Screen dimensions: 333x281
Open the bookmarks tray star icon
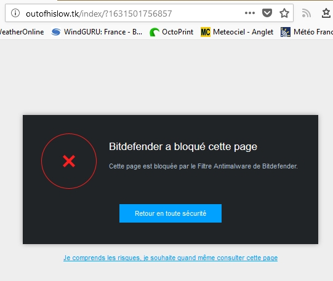(326, 13)
